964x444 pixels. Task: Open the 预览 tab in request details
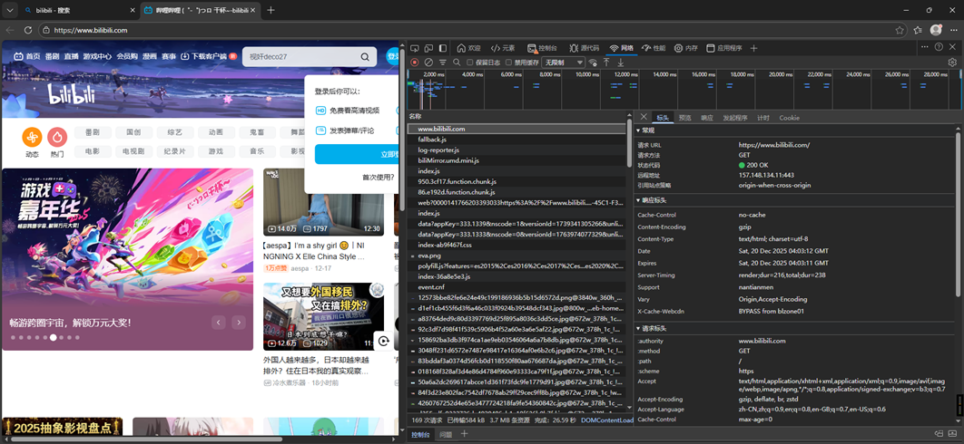[x=684, y=118]
